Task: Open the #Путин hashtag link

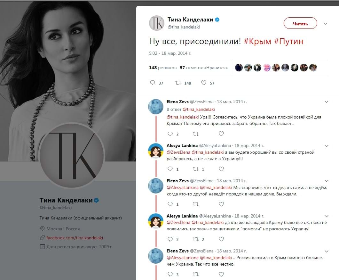Action: 288,41
